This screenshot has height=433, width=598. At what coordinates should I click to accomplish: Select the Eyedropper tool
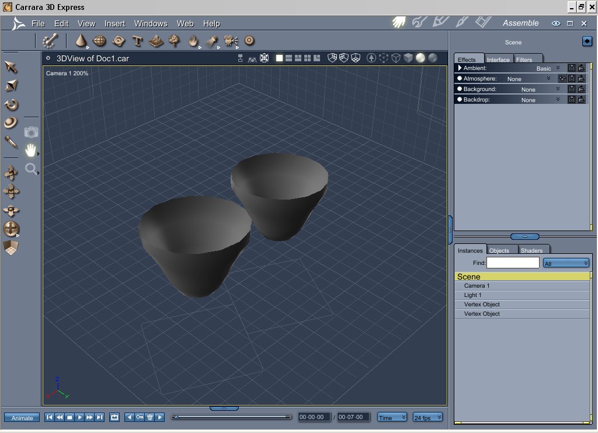coord(11,141)
